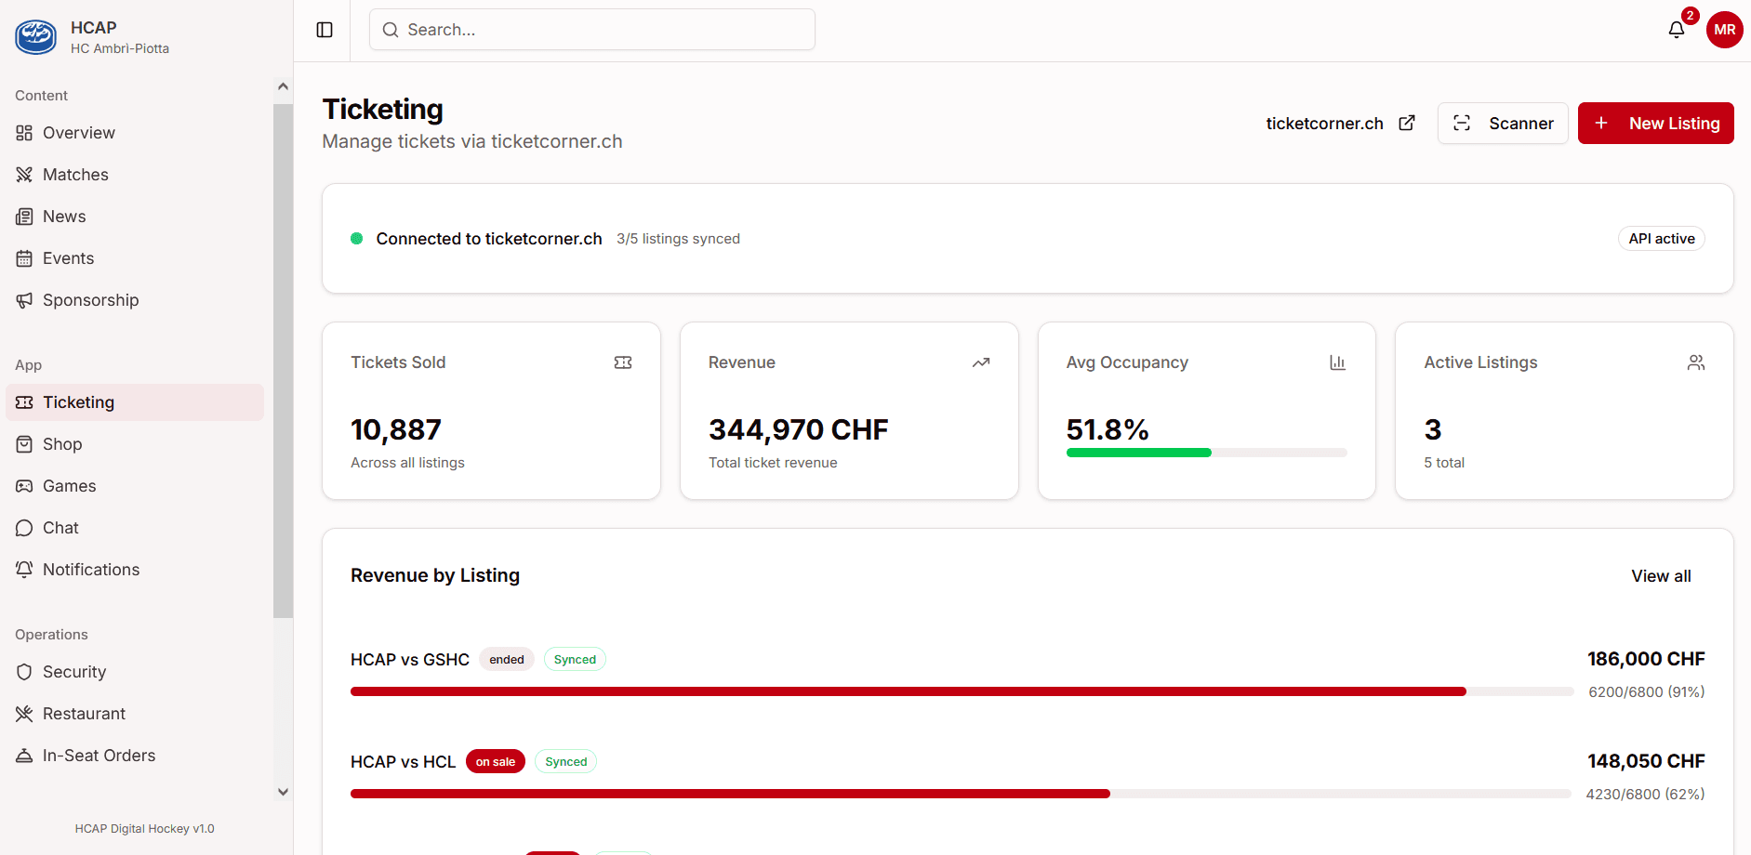Click the ended badge on HCAP vs GSHC
Image resolution: width=1751 pixels, height=855 pixels.
pos(507,660)
